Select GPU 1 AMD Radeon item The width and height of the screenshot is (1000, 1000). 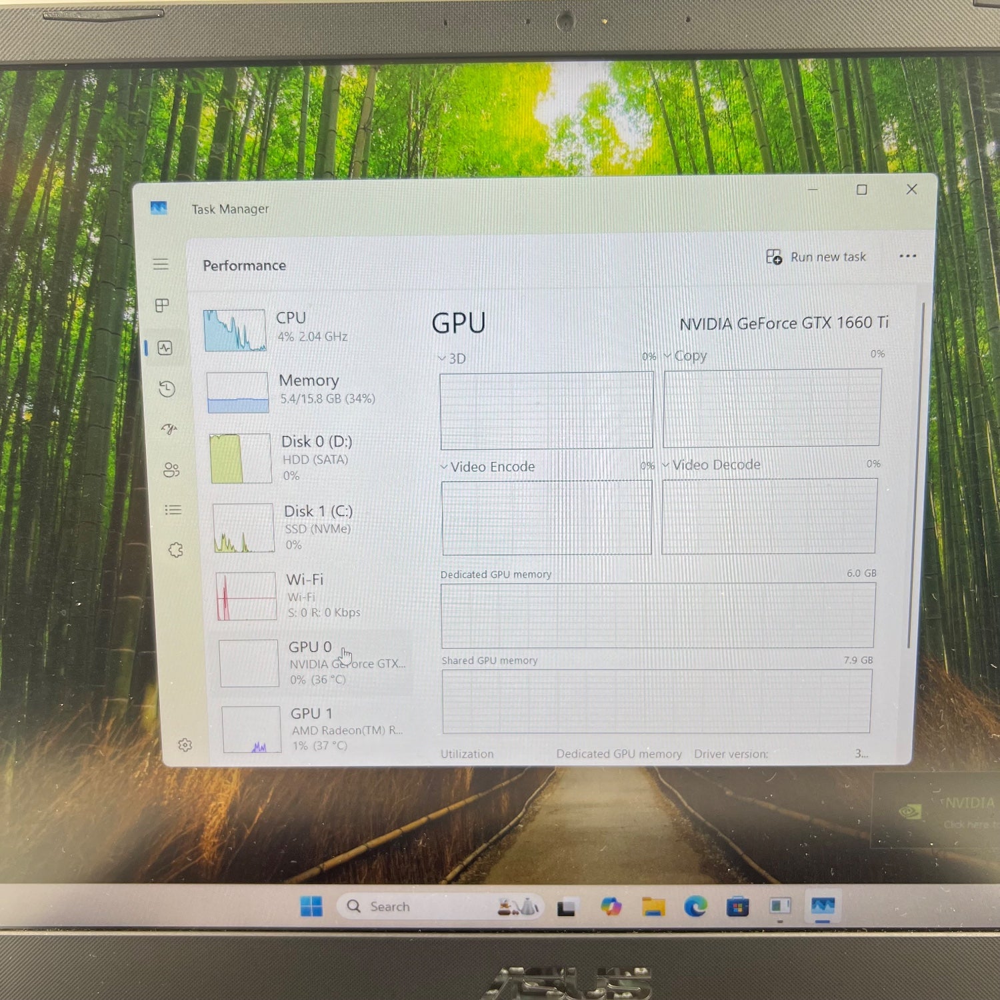tap(313, 729)
